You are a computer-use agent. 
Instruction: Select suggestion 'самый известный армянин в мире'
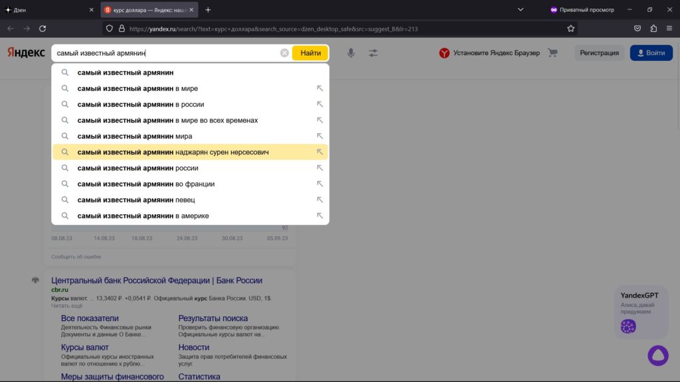click(190, 88)
